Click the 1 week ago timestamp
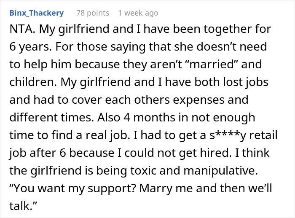The height and width of the screenshot is (218, 295). pos(138,13)
